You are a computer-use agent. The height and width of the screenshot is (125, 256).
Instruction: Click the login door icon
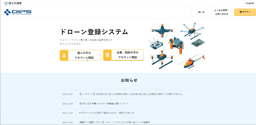click(241, 12)
